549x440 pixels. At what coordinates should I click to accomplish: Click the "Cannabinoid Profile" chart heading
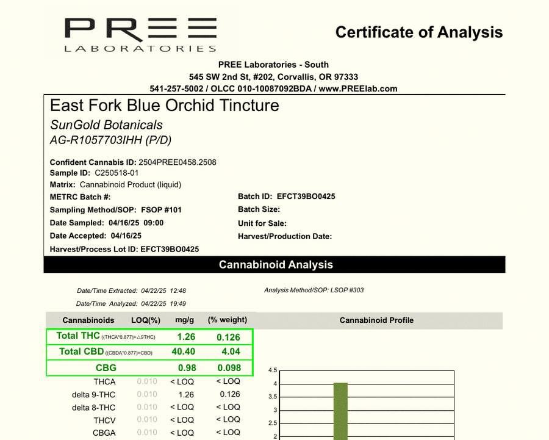pyautogui.click(x=377, y=320)
